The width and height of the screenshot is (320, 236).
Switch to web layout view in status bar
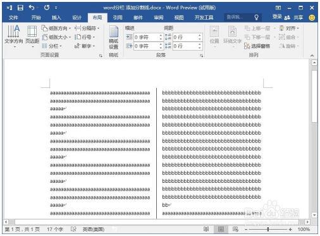click(235, 229)
